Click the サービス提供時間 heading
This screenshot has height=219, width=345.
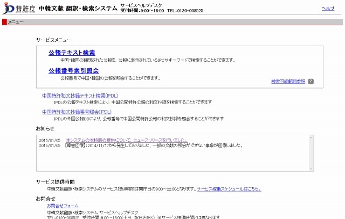[x=56, y=182]
